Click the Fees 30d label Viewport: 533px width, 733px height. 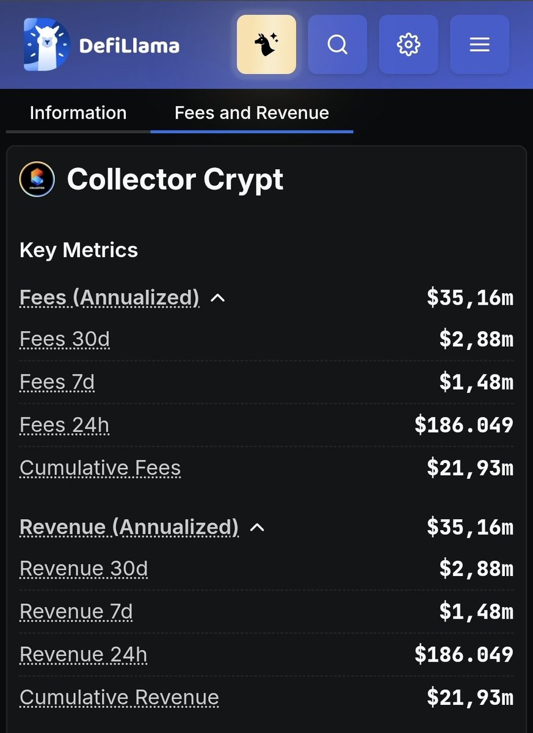pos(65,339)
